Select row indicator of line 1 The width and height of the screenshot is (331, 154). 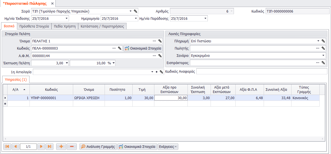5,98
